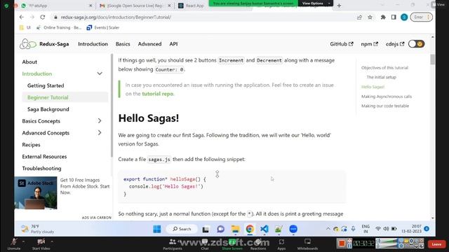Open the Chrome extensions puzzle icon

(383, 17)
